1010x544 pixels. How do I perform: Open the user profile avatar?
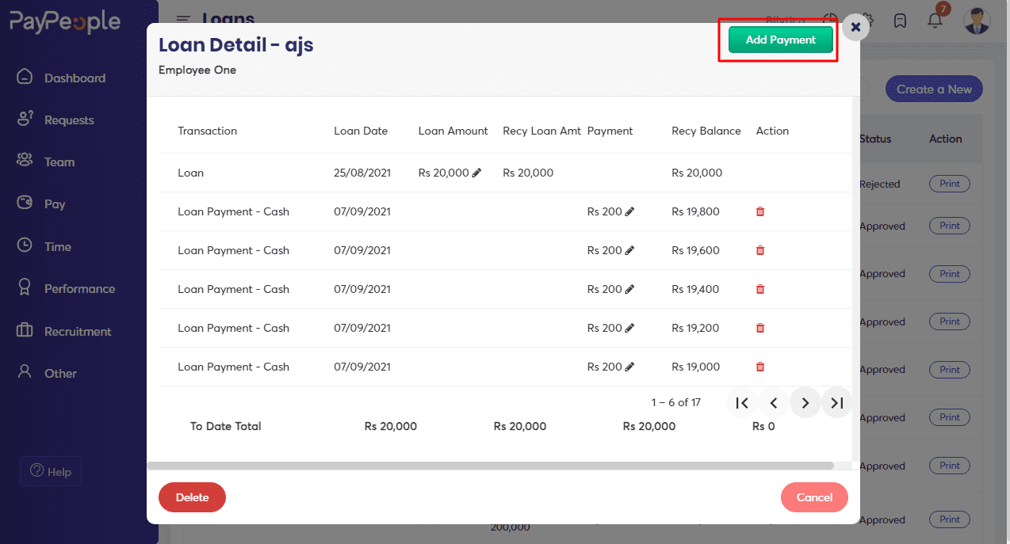click(x=977, y=21)
